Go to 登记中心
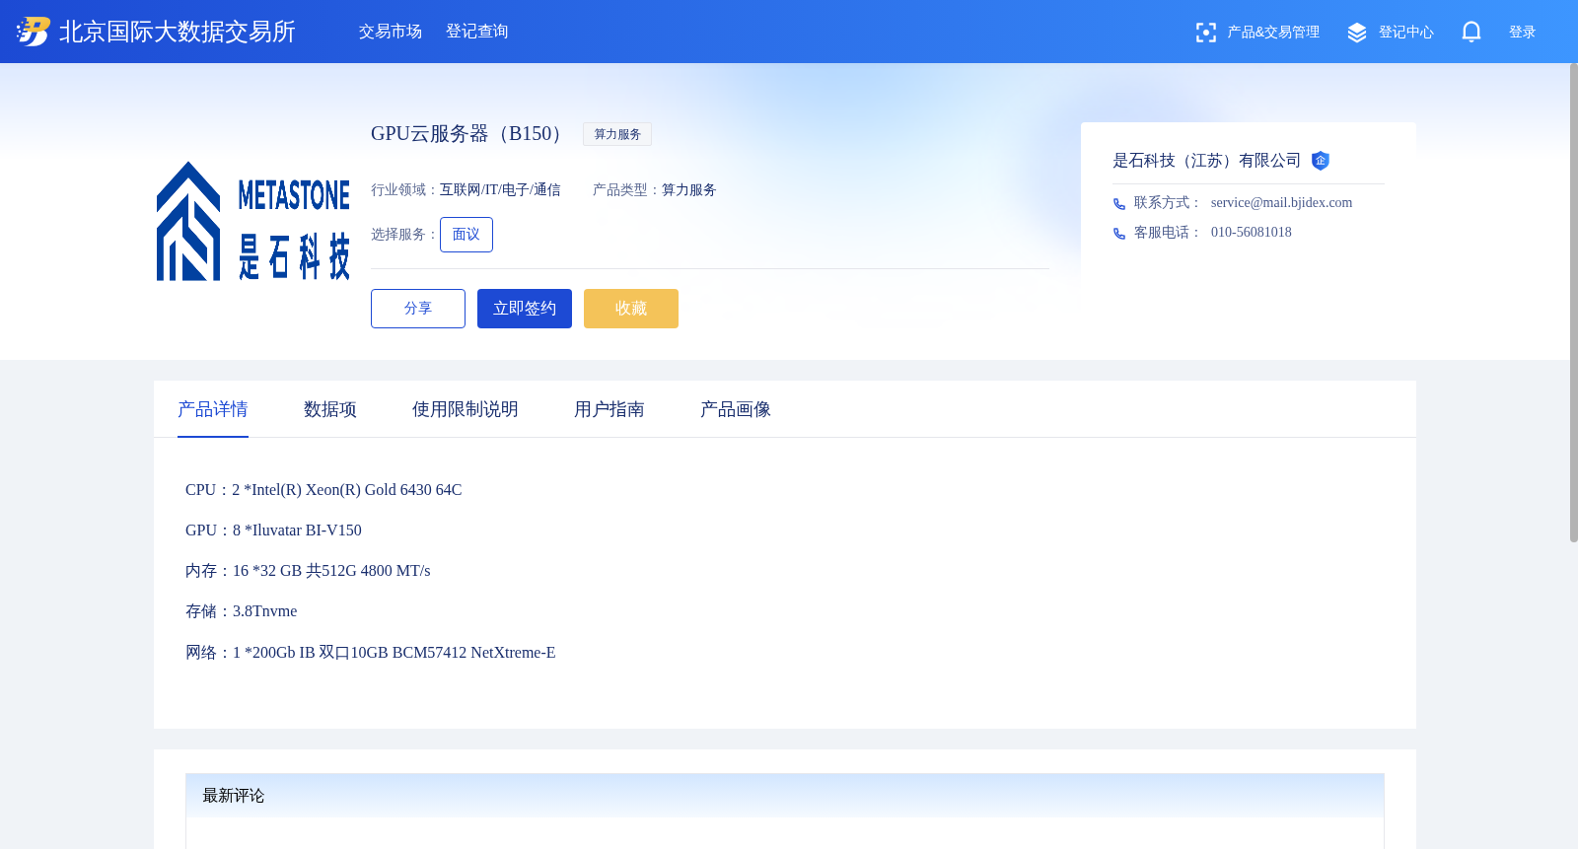 (1405, 33)
